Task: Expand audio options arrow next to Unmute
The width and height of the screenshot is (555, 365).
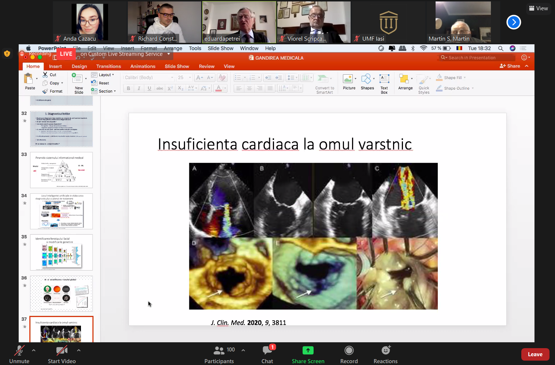Action: [x=34, y=350]
